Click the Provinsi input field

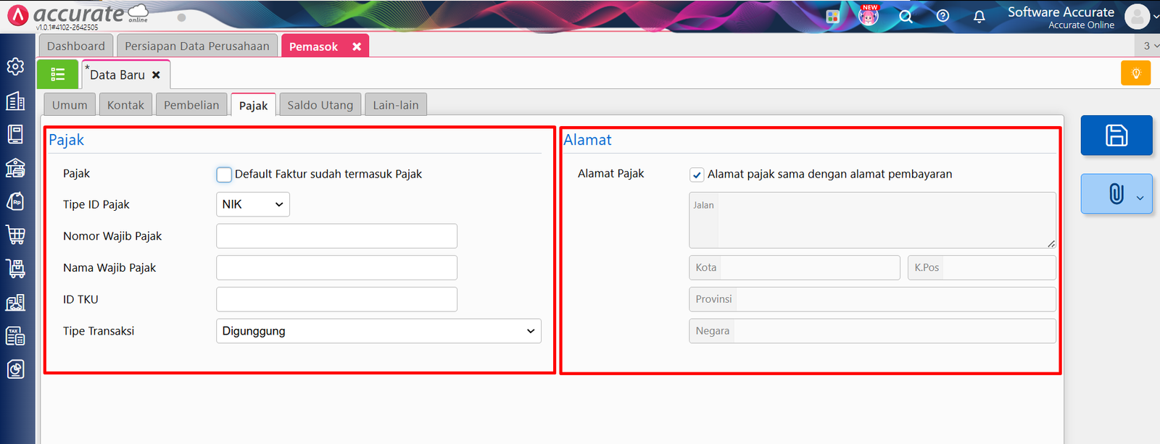click(x=872, y=299)
